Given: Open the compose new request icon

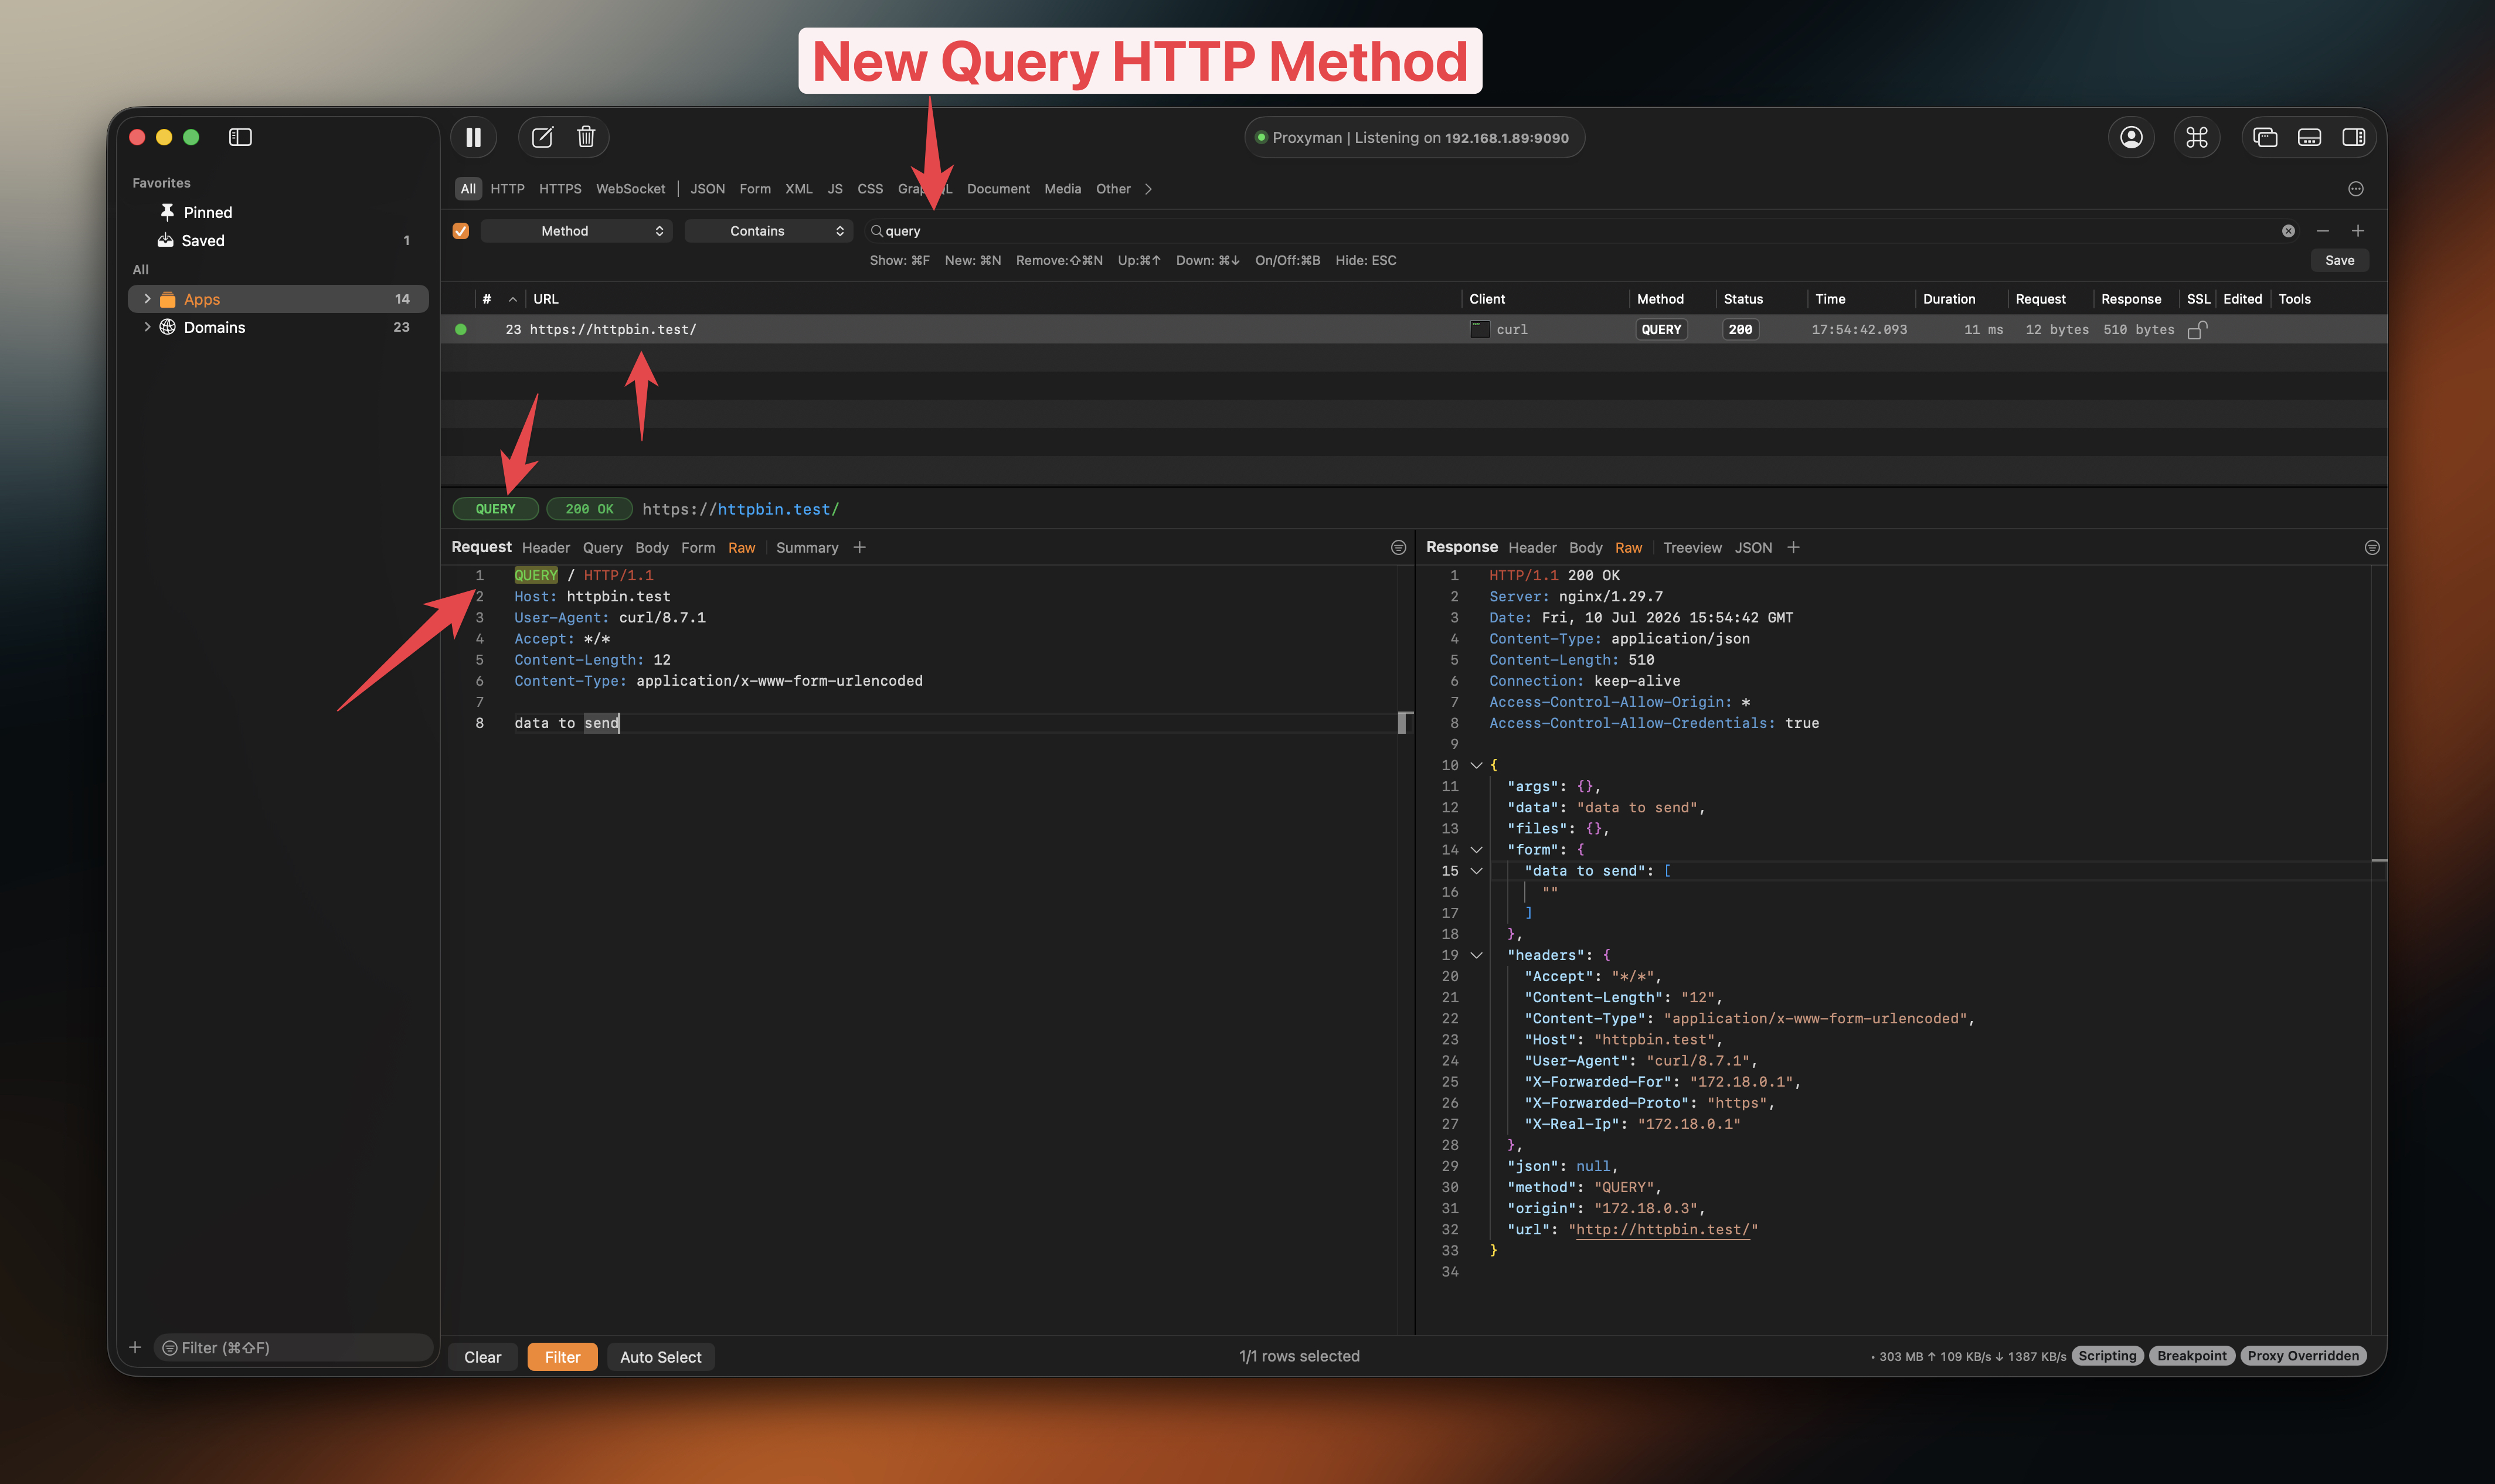Looking at the screenshot, I should point(542,137).
